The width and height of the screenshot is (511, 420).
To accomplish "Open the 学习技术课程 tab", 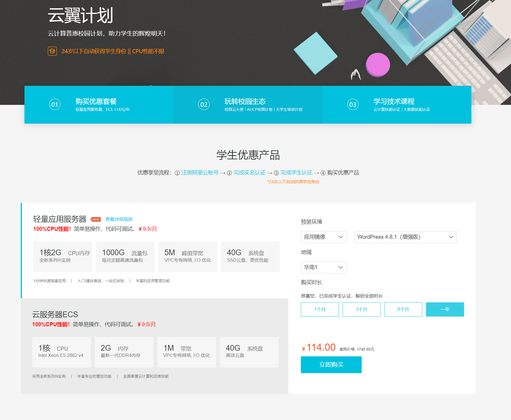I will click(x=397, y=105).
